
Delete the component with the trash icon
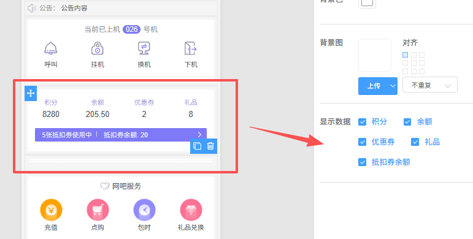coord(210,146)
